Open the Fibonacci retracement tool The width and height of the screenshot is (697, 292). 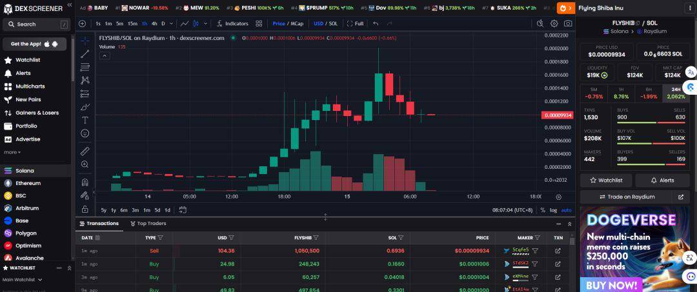[85, 68]
